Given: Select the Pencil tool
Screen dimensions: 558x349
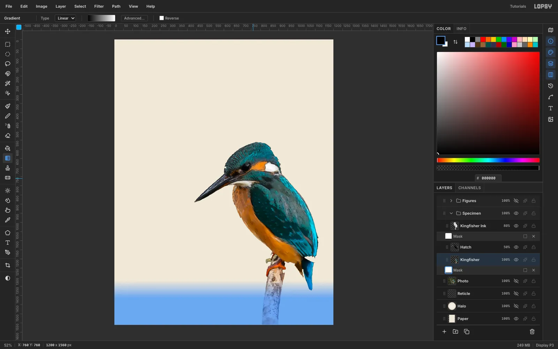Looking at the screenshot, I should (x=8, y=116).
